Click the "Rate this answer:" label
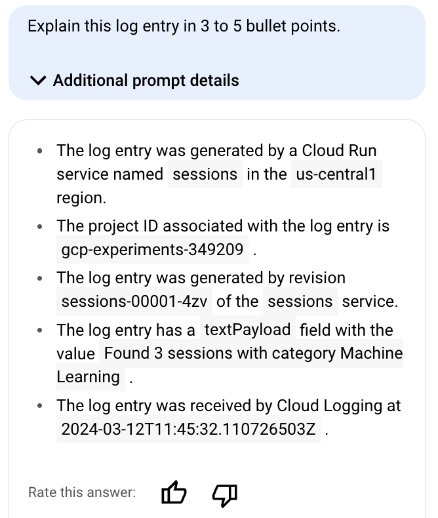The width and height of the screenshot is (438, 518). (82, 492)
